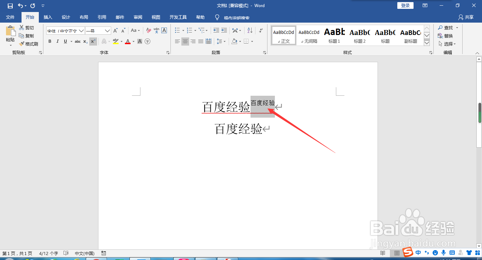Show or hide paragraph marks
The height and width of the screenshot is (260, 482).
point(261,31)
